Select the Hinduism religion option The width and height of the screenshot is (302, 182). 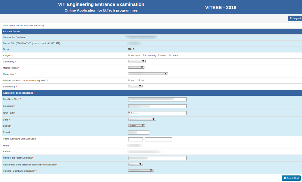click(x=129, y=55)
